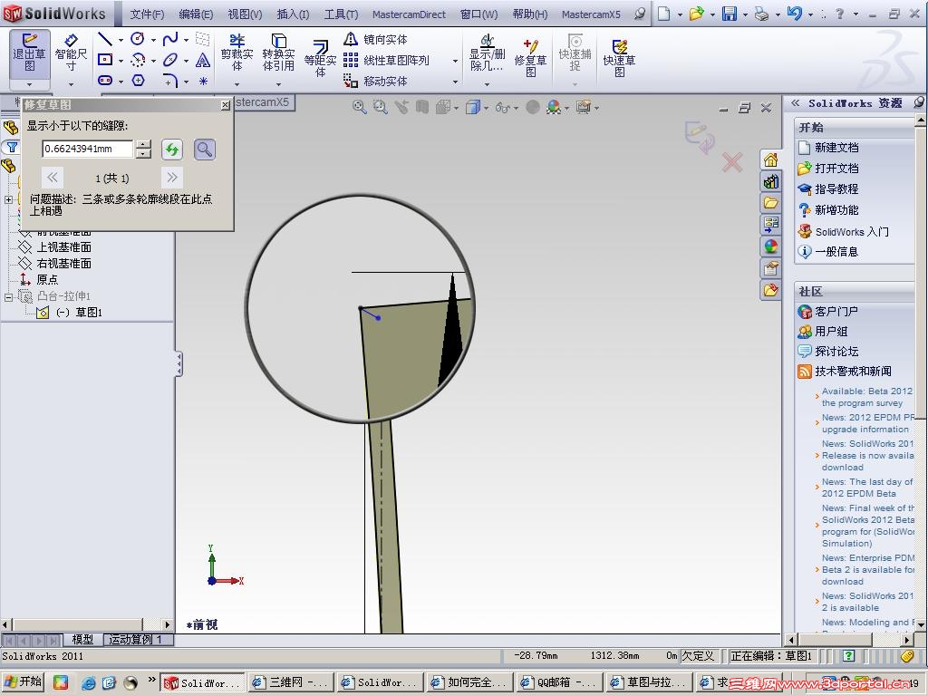Viewport: 928px width, 696px height.
Task: Click the 剪裁实体 trim entities tool
Action: [x=237, y=52]
